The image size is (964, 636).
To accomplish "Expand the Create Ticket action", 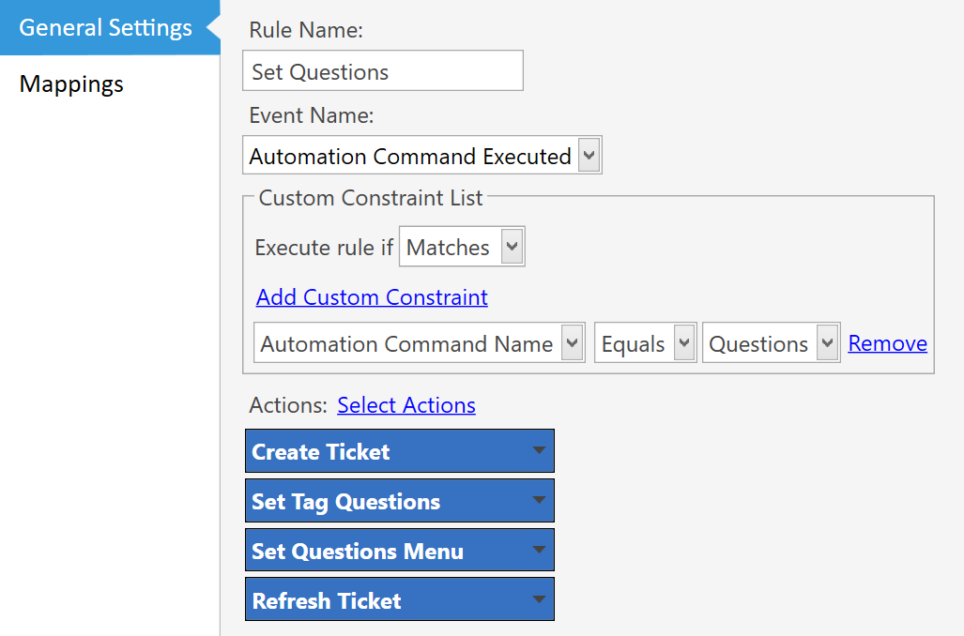I will point(399,451).
